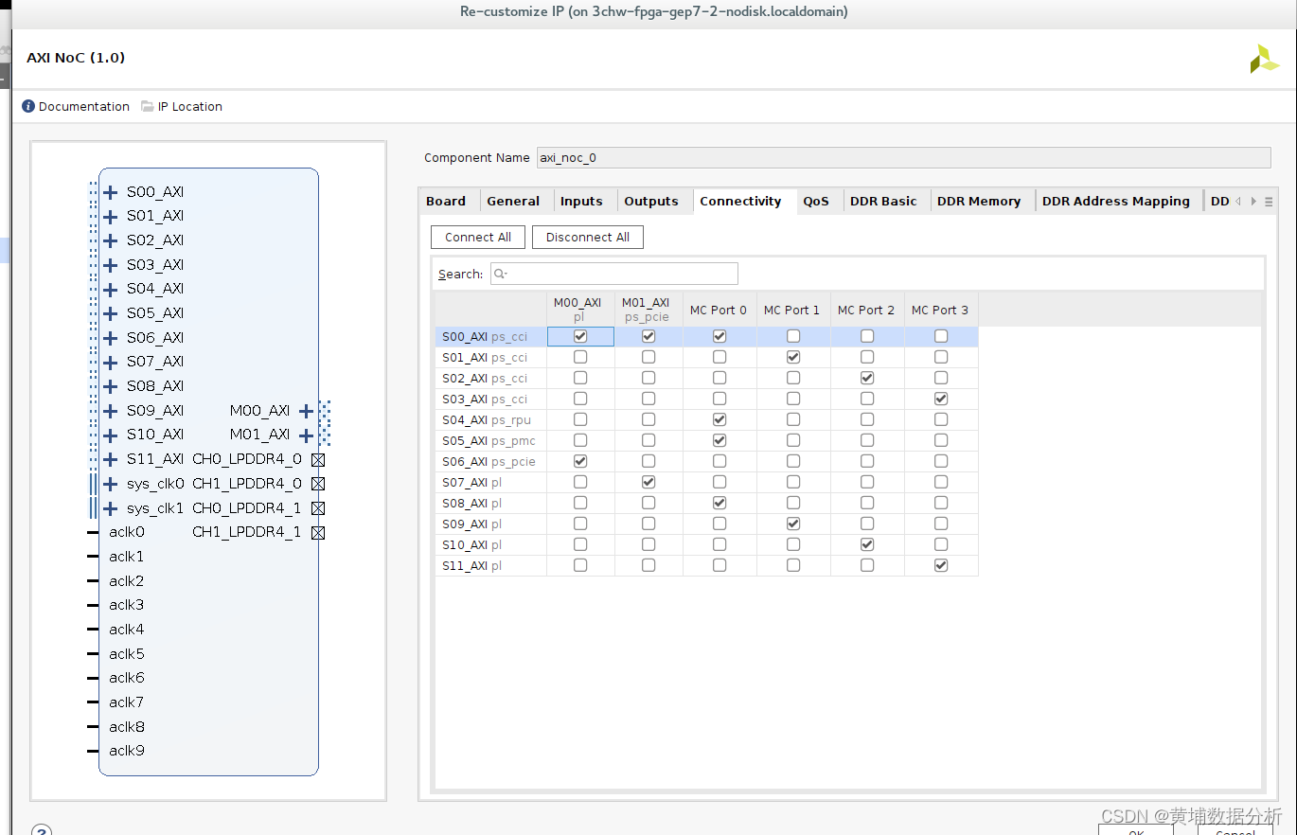The height and width of the screenshot is (835, 1297).
Task: Expand the S11_AXI interface port
Action: tap(111, 459)
